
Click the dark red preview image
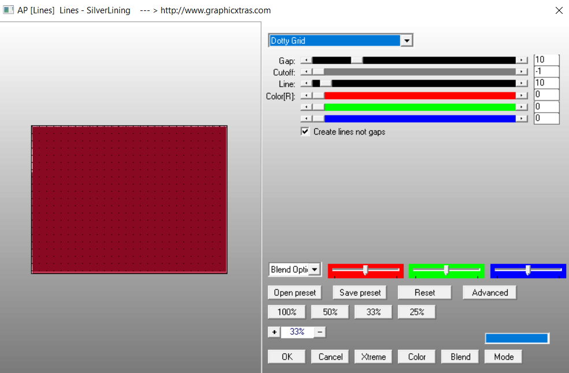coord(129,200)
